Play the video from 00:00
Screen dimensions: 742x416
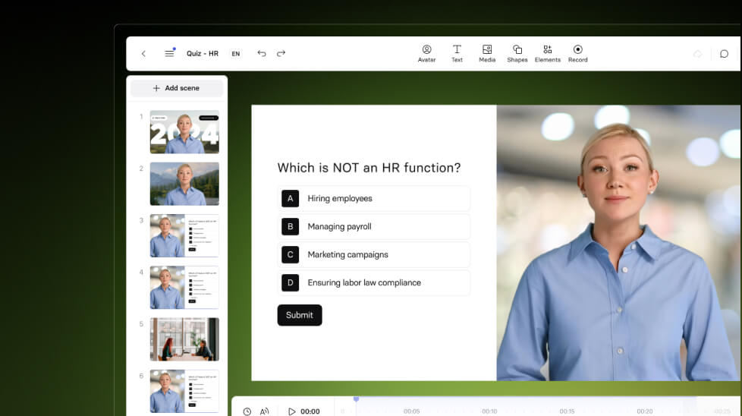[x=292, y=411]
